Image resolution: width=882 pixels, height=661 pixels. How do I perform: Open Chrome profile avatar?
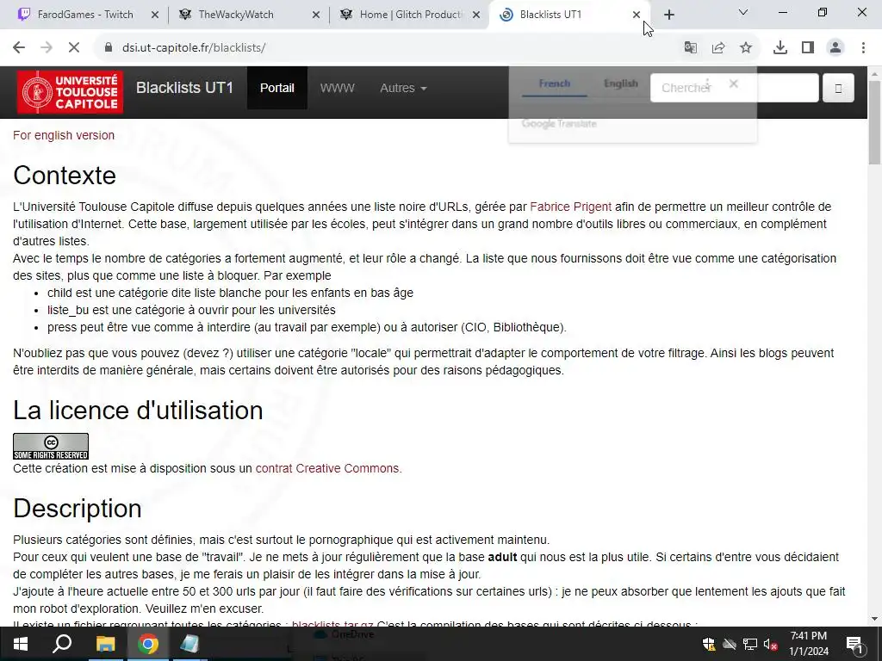(x=835, y=48)
